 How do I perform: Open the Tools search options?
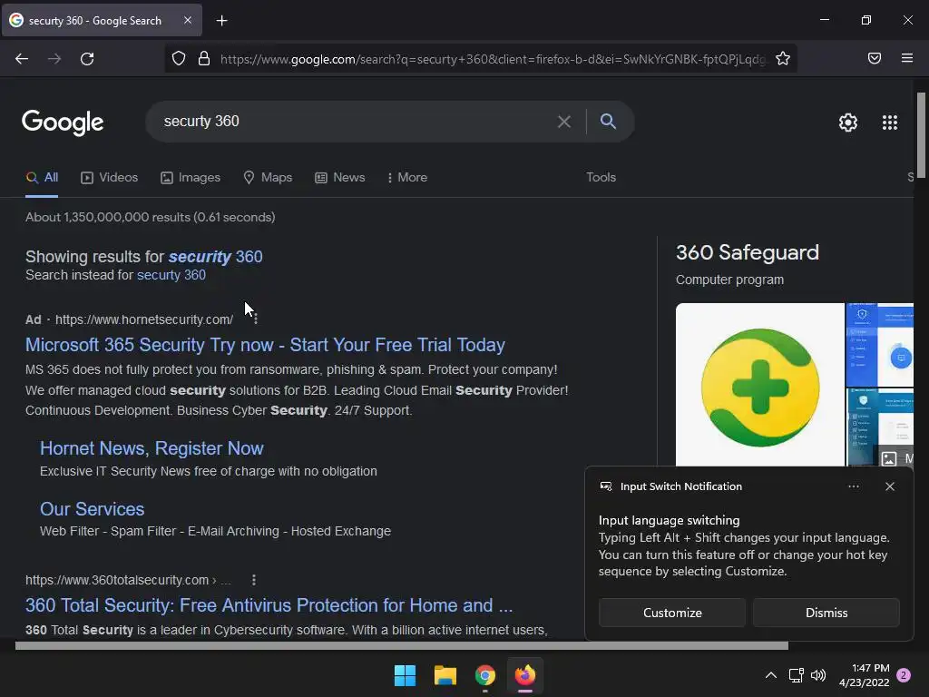pos(601,177)
